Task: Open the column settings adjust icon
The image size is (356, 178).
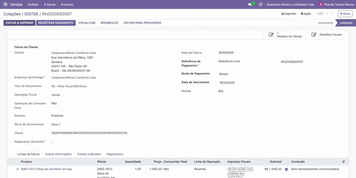Action: [x=343, y=162]
